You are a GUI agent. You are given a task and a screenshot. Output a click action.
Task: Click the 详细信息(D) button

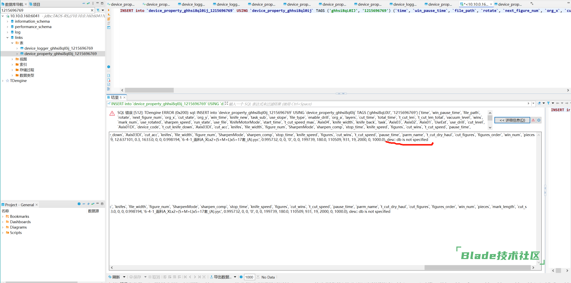click(x=512, y=120)
